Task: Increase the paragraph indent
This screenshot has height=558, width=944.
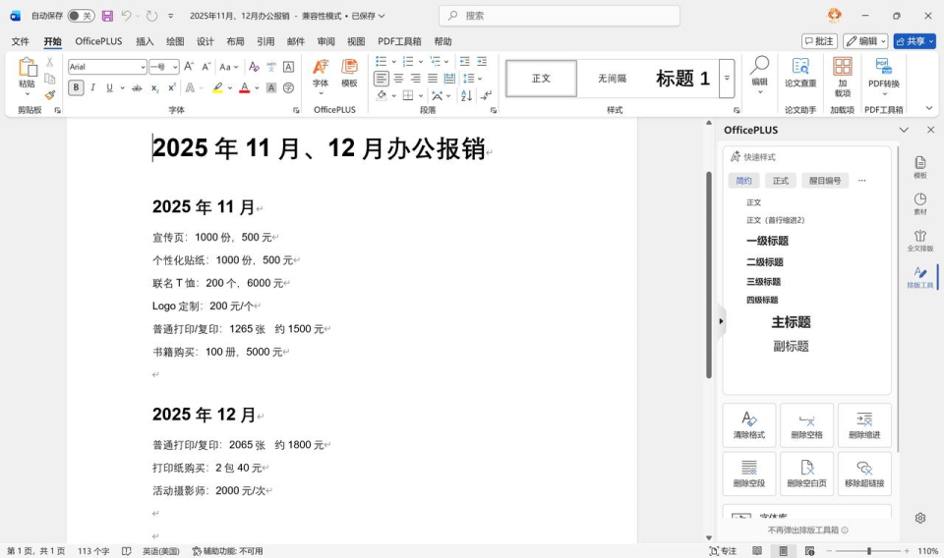Action: [x=482, y=61]
